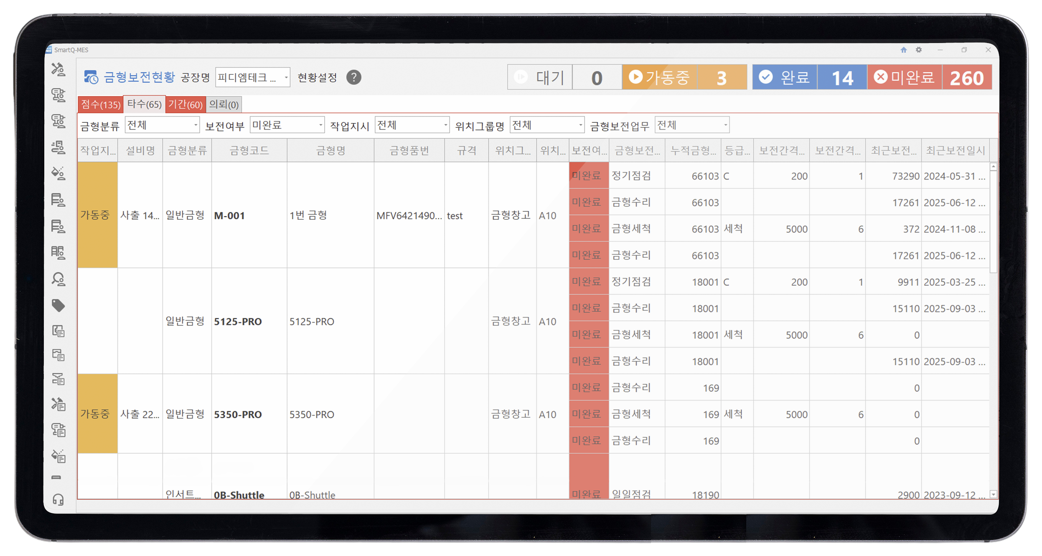Click the home icon in title bar

[x=903, y=50]
